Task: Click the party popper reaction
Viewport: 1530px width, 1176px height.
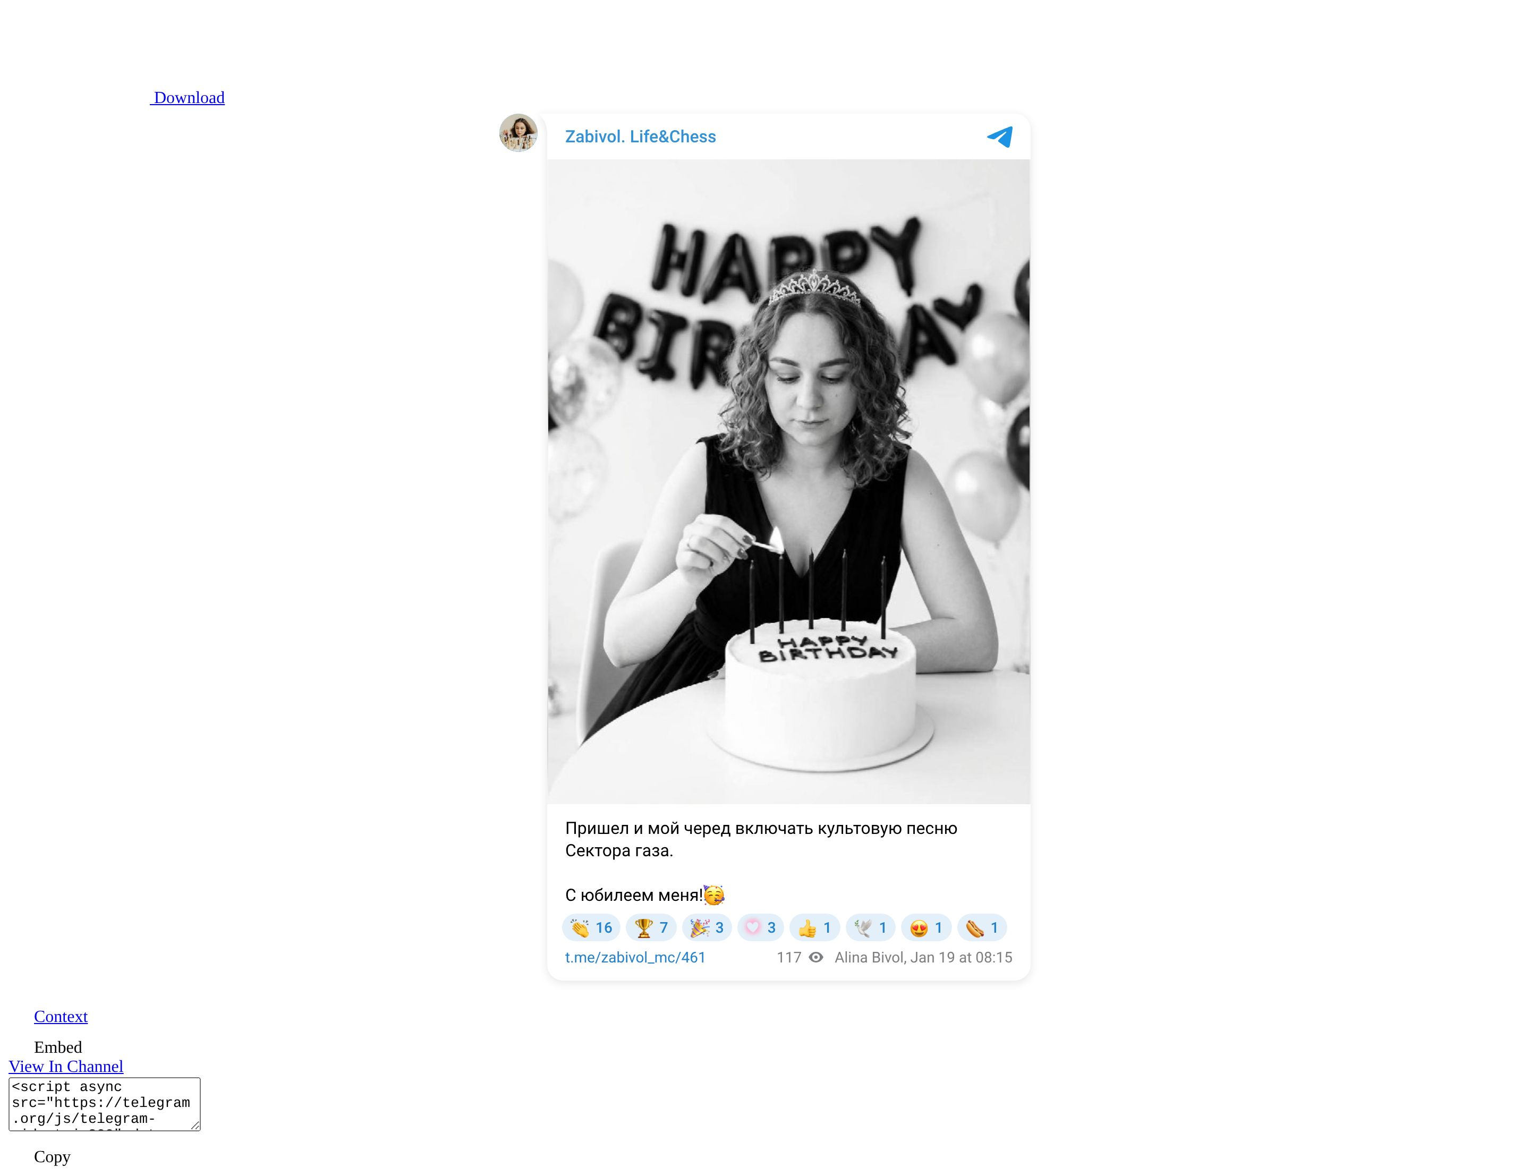Action: coord(706,927)
